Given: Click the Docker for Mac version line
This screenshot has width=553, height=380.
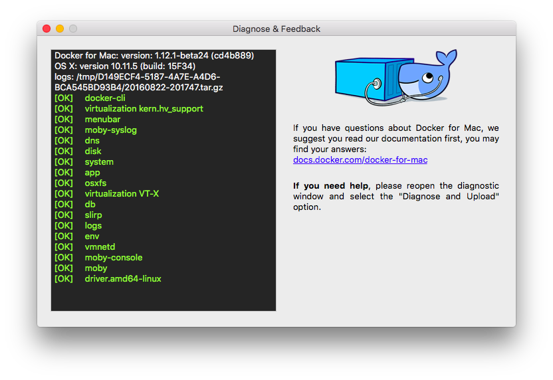Looking at the screenshot, I should point(154,56).
